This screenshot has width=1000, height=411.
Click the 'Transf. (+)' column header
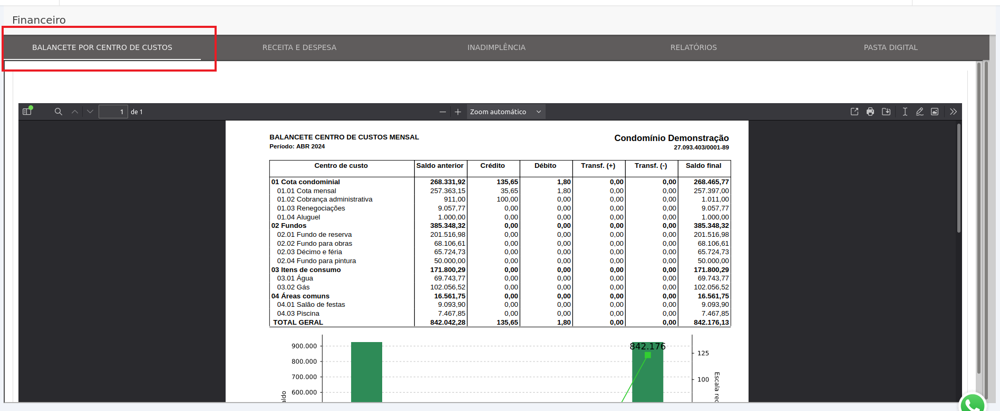click(x=598, y=166)
